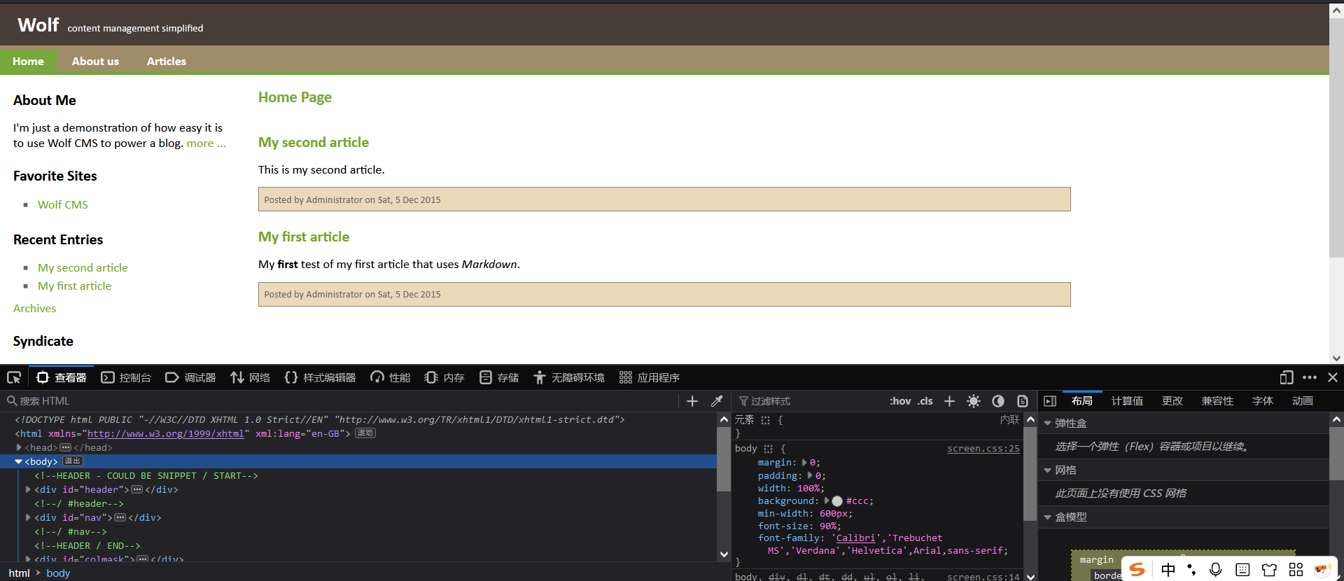The width and height of the screenshot is (1344, 581).
Task: Open the About us navigation item
Action: (95, 62)
